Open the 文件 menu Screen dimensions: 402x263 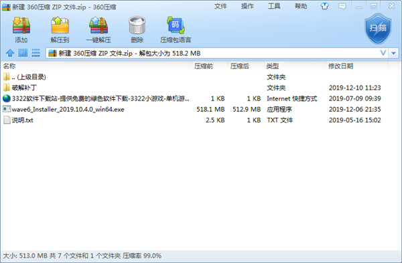(220, 6)
